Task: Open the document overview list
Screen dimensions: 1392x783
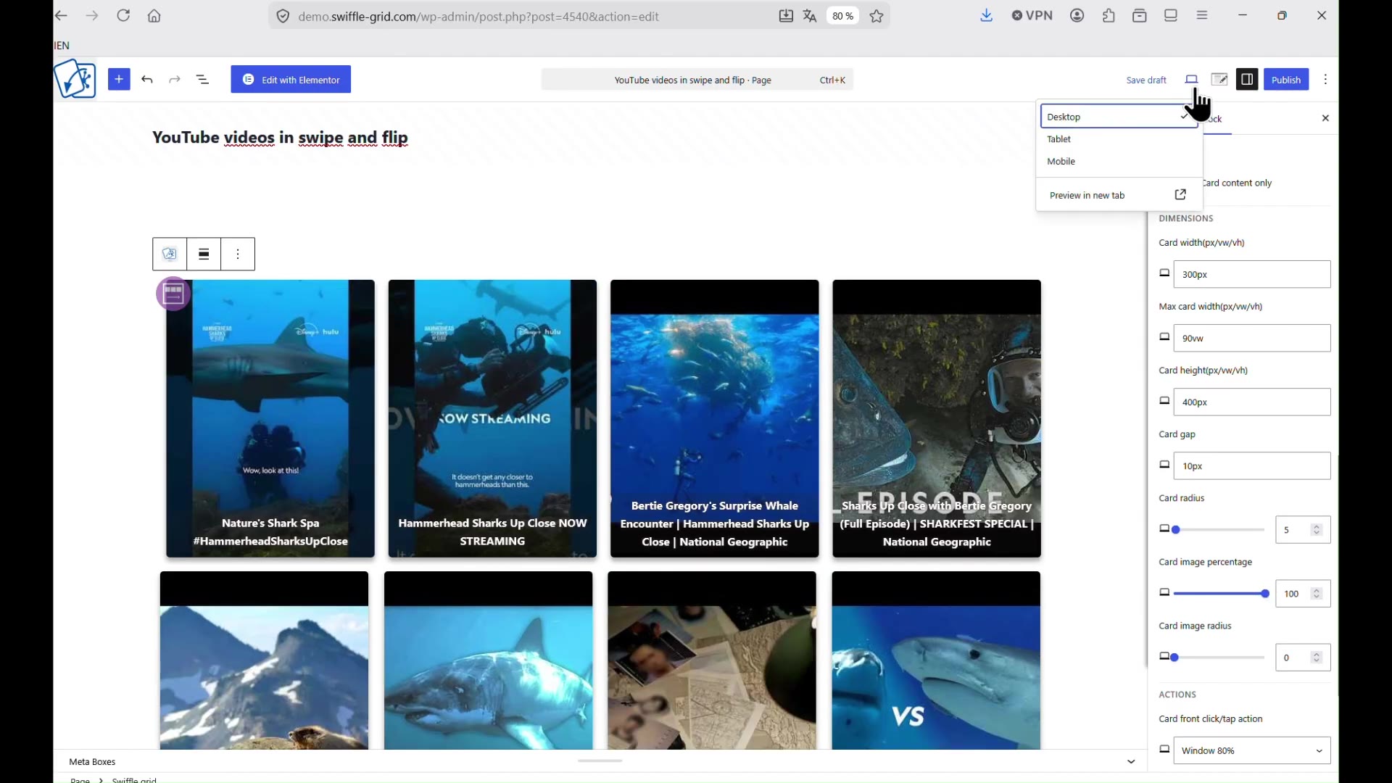Action: pos(204,80)
